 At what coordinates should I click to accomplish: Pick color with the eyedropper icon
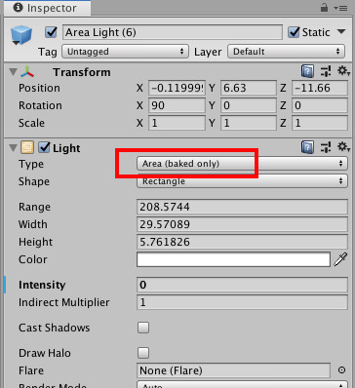[x=340, y=259]
